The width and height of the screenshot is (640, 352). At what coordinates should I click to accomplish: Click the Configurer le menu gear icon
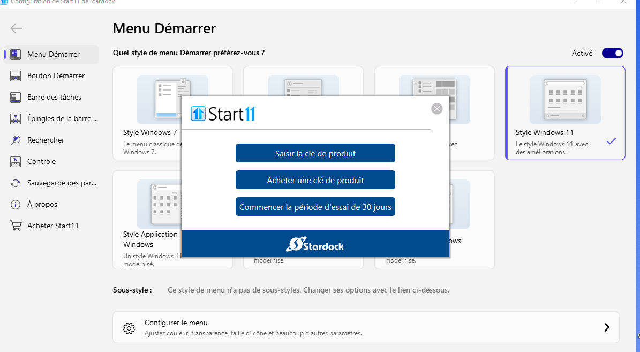pos(129,328)
